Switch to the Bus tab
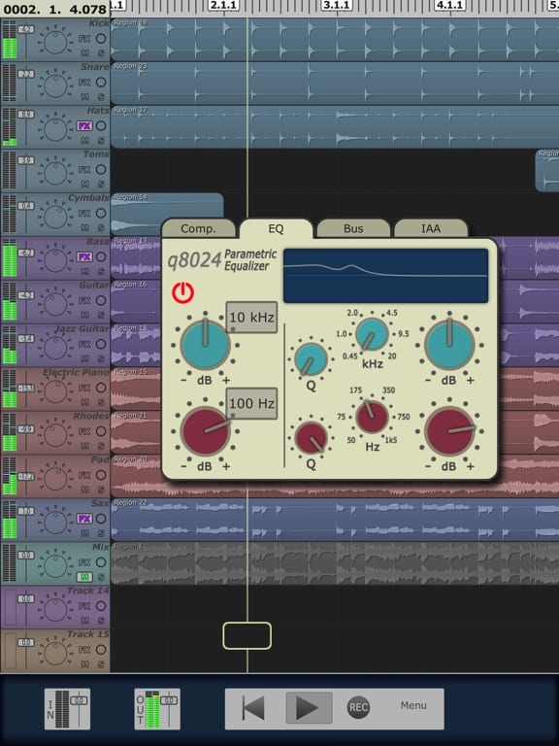559x746 pixels. (x=353, y=229)
